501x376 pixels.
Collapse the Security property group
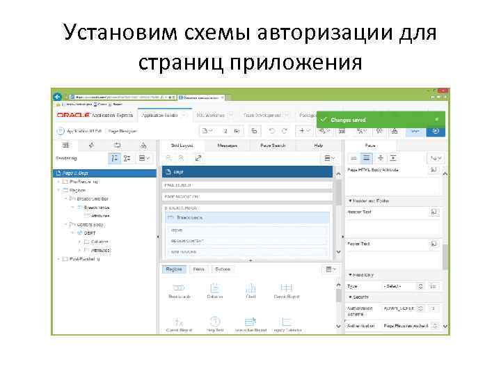click(350, 297)
